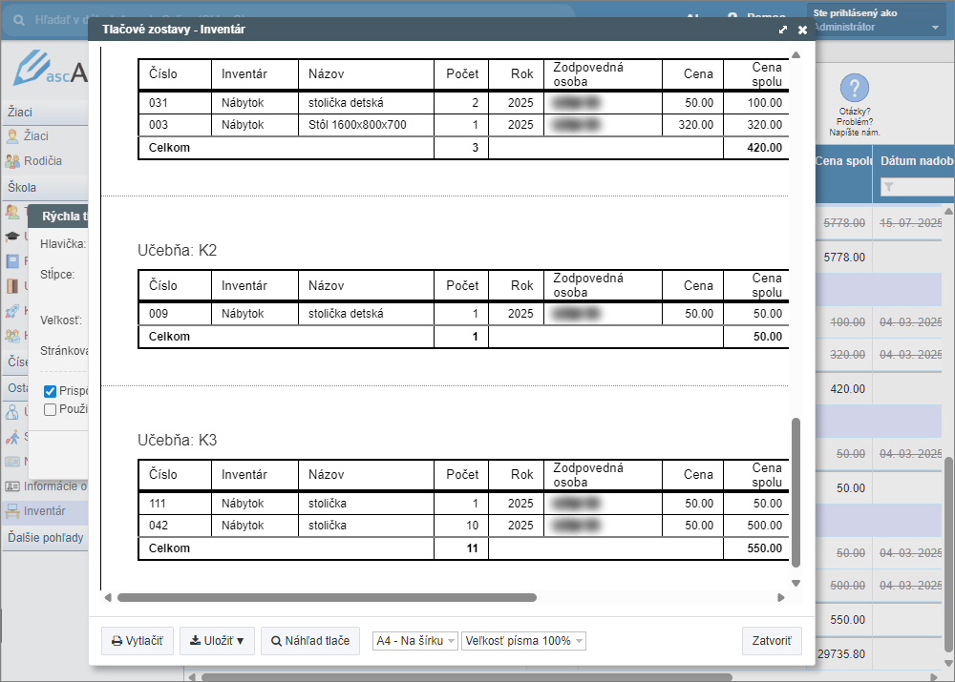Maximize the report dialog with expand icon

pyautogui.click(x=783, y=30)
